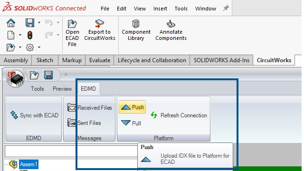Click the Save floppy disk icon
The image size is (304, 171).
(x=30, y=23)
